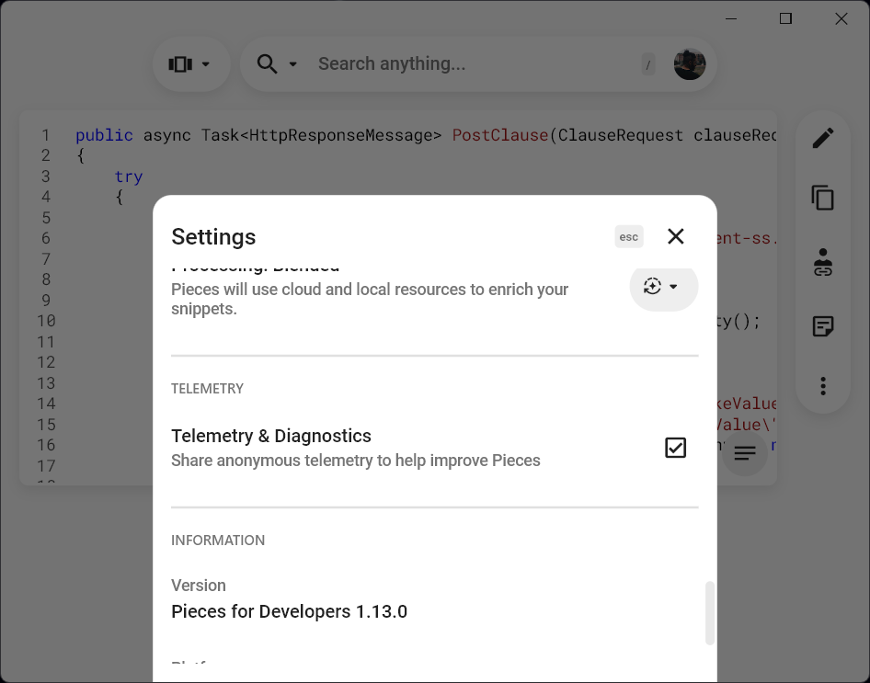Viewport: 870px width, 683px height.
Task: Click the text lines button below code
Action: [x=745, y=453]
